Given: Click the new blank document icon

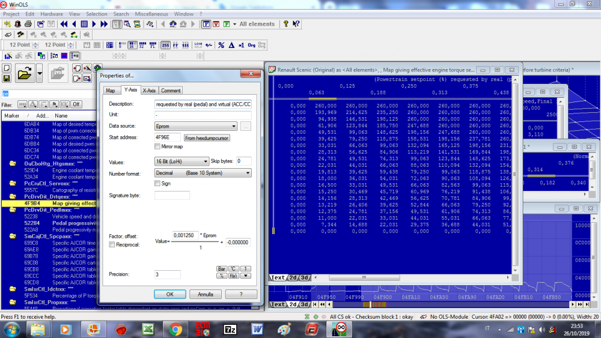Looking at the screenshot, I should [x=7, y=68].
